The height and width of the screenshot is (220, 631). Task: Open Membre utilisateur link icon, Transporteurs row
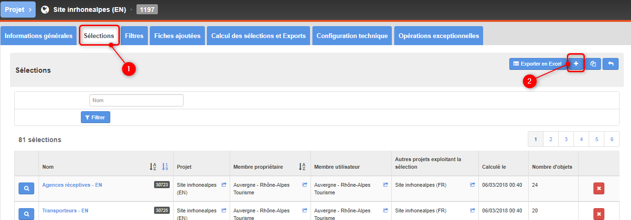pyautogui.click(x=386, y=210)
